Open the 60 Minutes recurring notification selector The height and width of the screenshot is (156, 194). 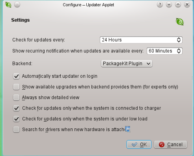[164, 51]
